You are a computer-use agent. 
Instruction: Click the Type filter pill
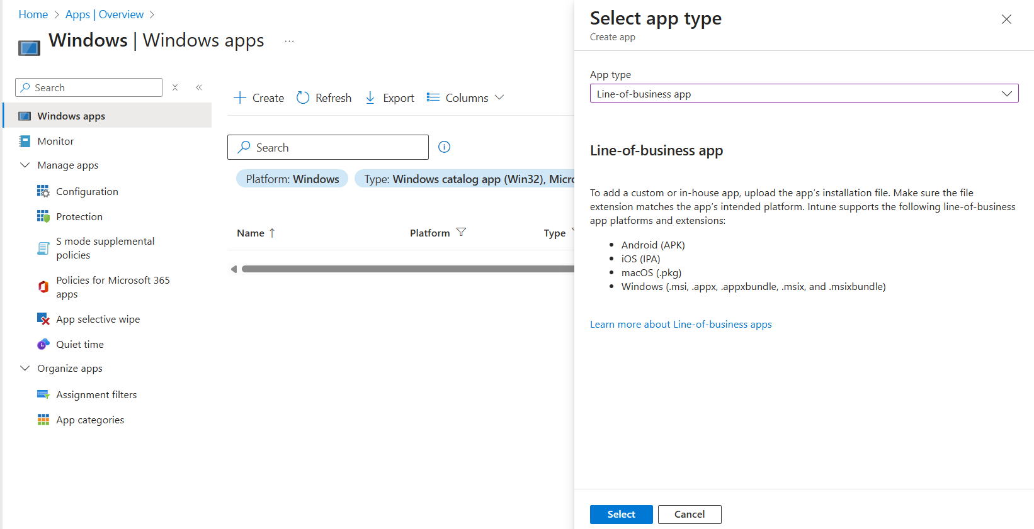465,179
